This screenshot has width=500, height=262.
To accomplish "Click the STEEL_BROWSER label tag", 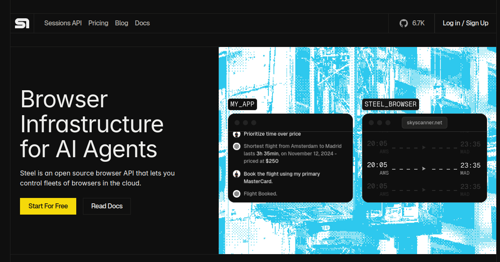I will [x=390, y=104].
